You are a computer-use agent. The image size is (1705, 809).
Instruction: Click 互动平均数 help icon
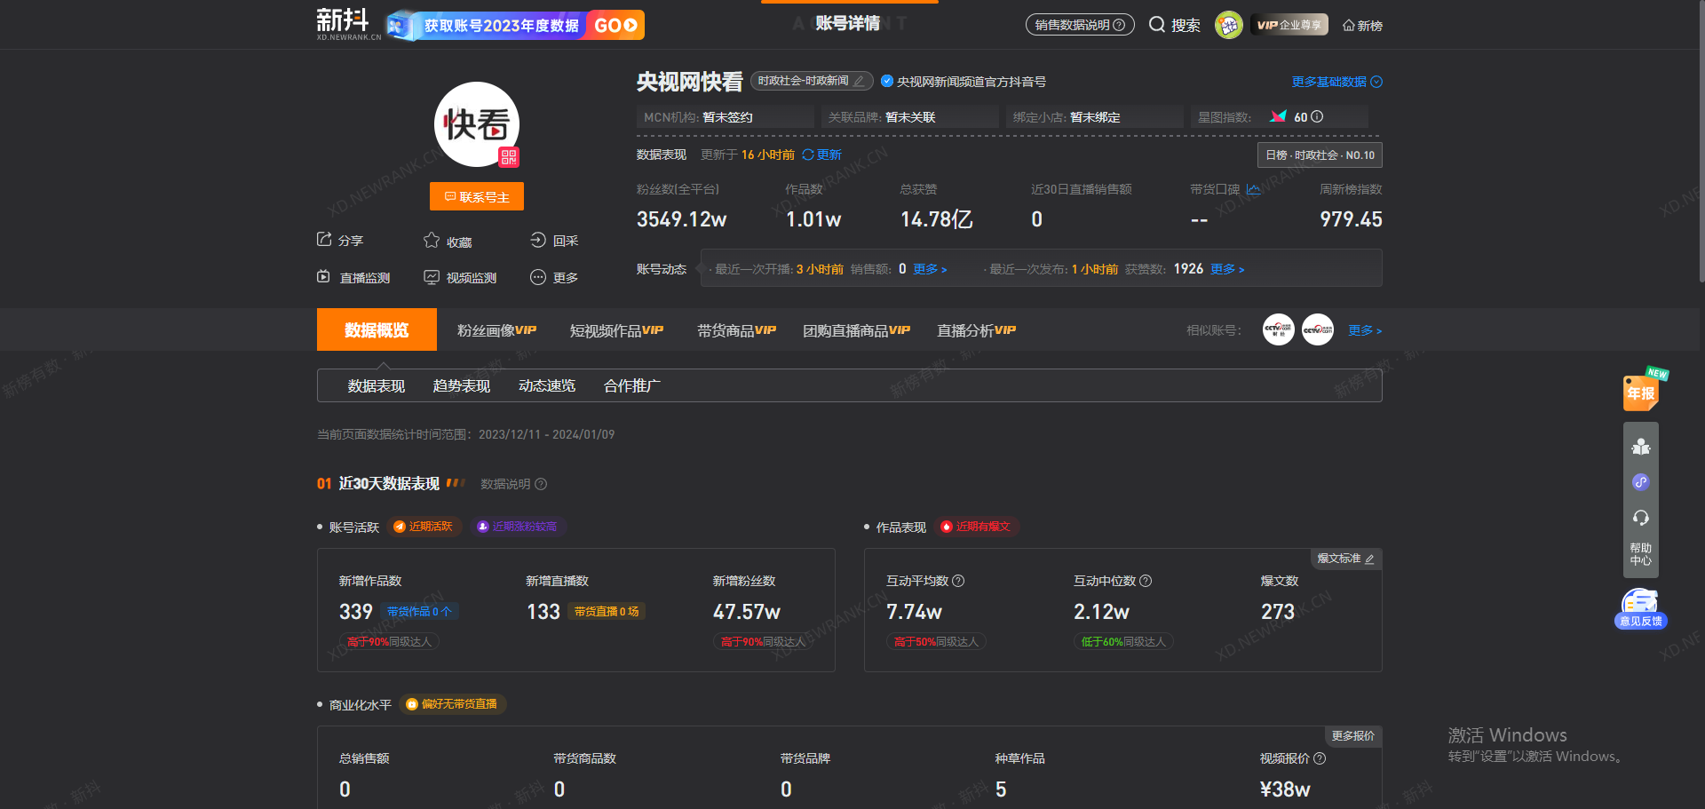(x=958, y=581)
